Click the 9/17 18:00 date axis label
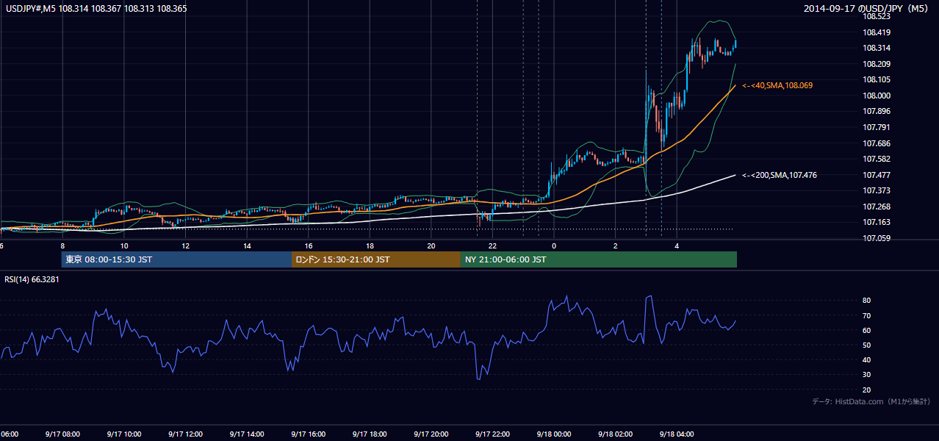 (x=369, y=434)
